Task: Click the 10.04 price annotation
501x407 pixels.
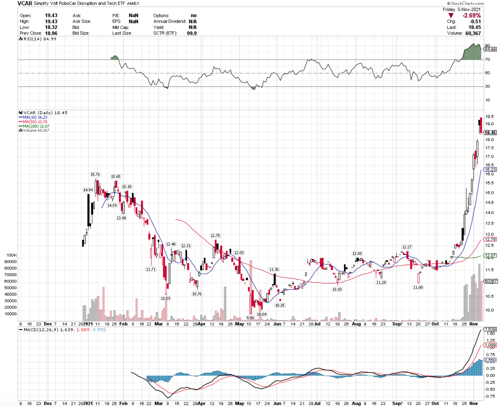Action: 262,314
